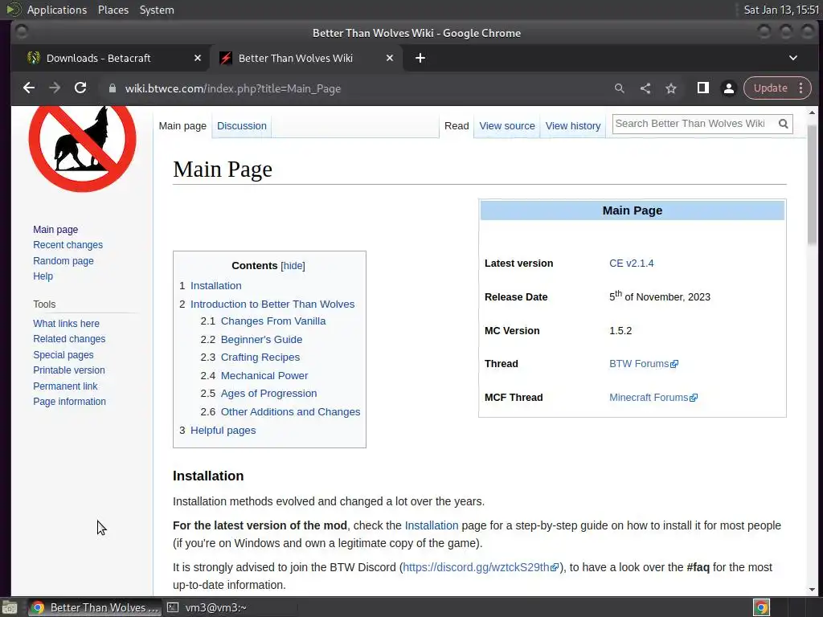The width and height of the screenshot is (823, 617).
Task: Open a new browser tab
Action: coord(420,58)
